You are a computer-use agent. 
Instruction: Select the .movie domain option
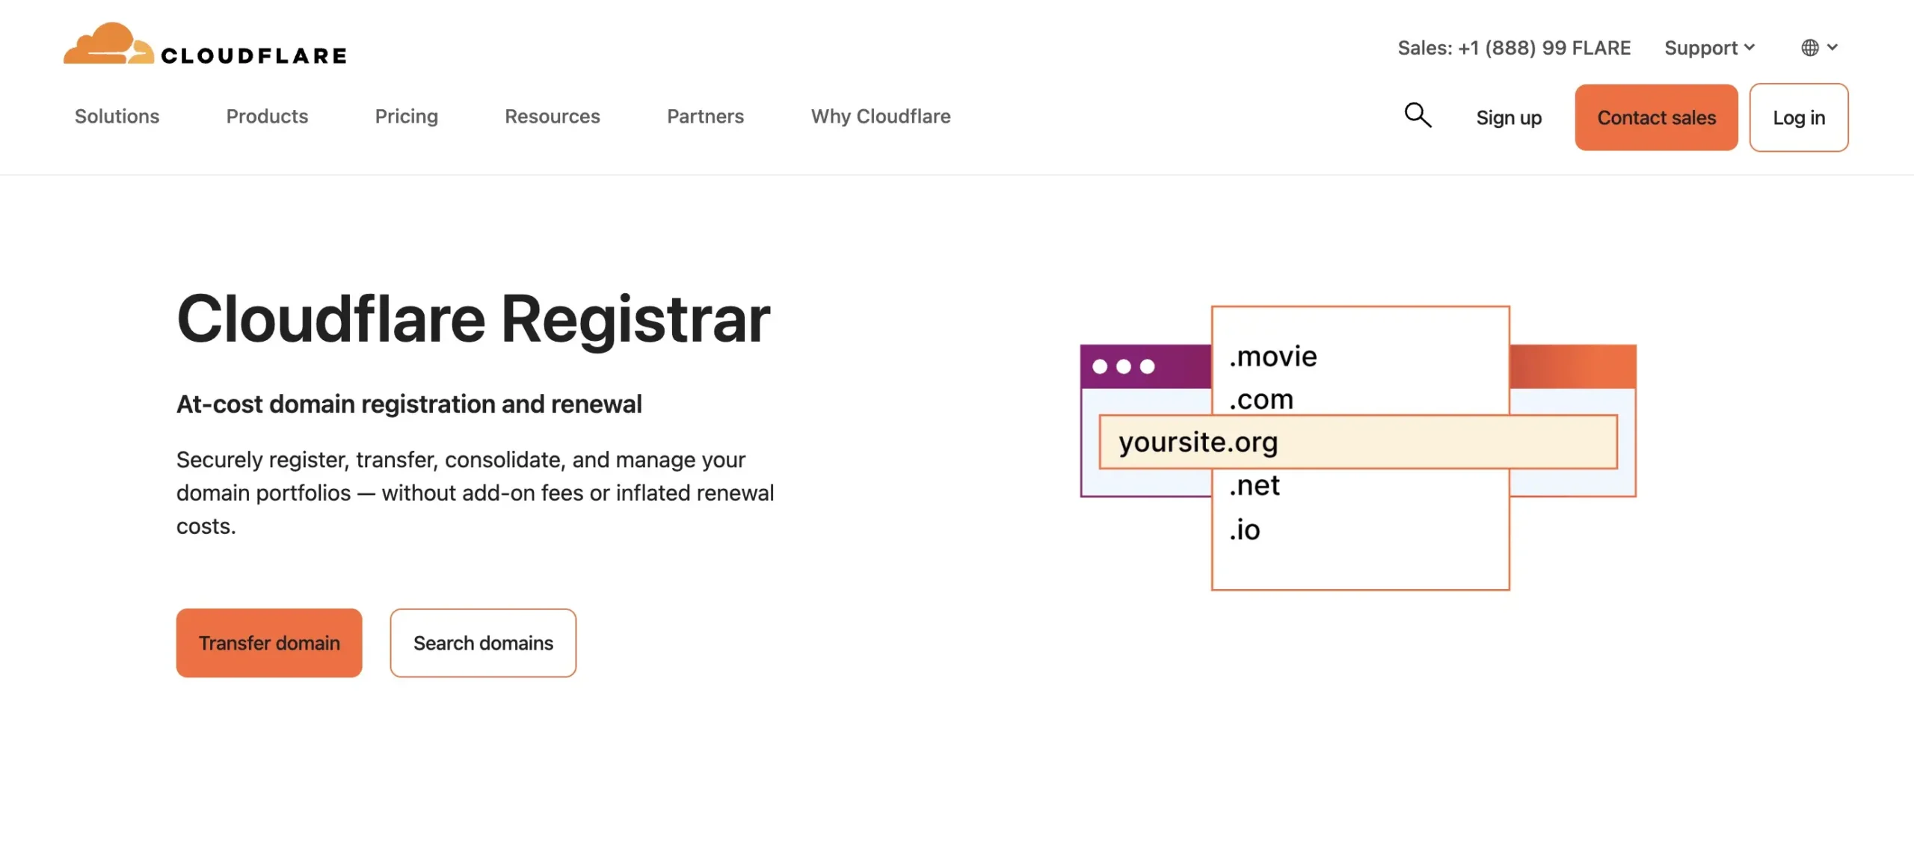1273,357
